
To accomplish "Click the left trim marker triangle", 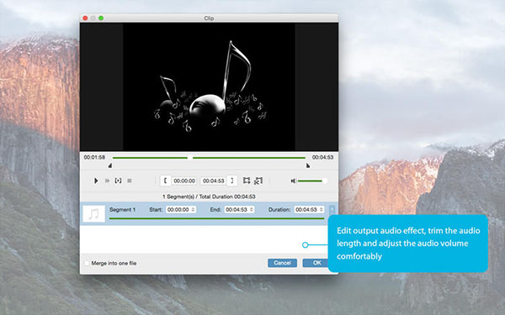I will point(109,165).
